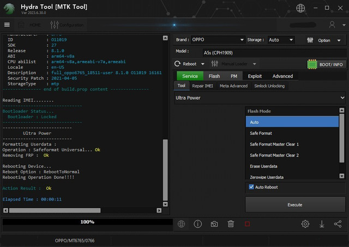The width and height of the screenshot is (349, 247).
Task: Click the Manual Loader sliders icon
Action: click(214, 64)
